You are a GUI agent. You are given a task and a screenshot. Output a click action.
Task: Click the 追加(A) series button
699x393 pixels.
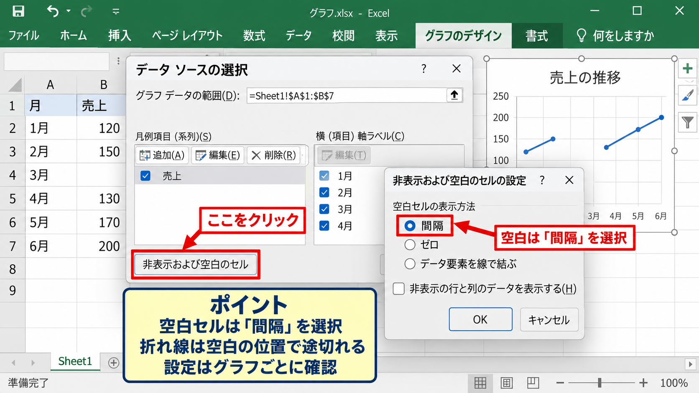tap(162, 155)
